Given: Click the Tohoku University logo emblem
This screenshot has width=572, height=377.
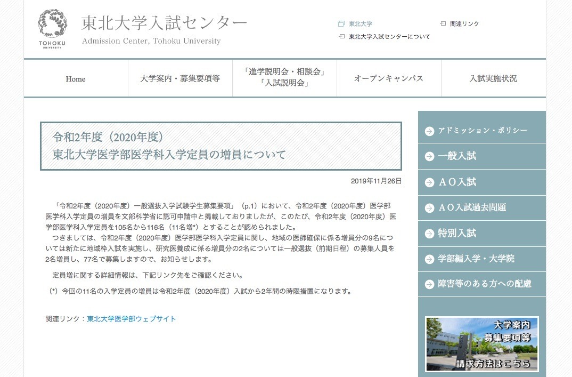Looking at the screenshot, I should (52, 28).
